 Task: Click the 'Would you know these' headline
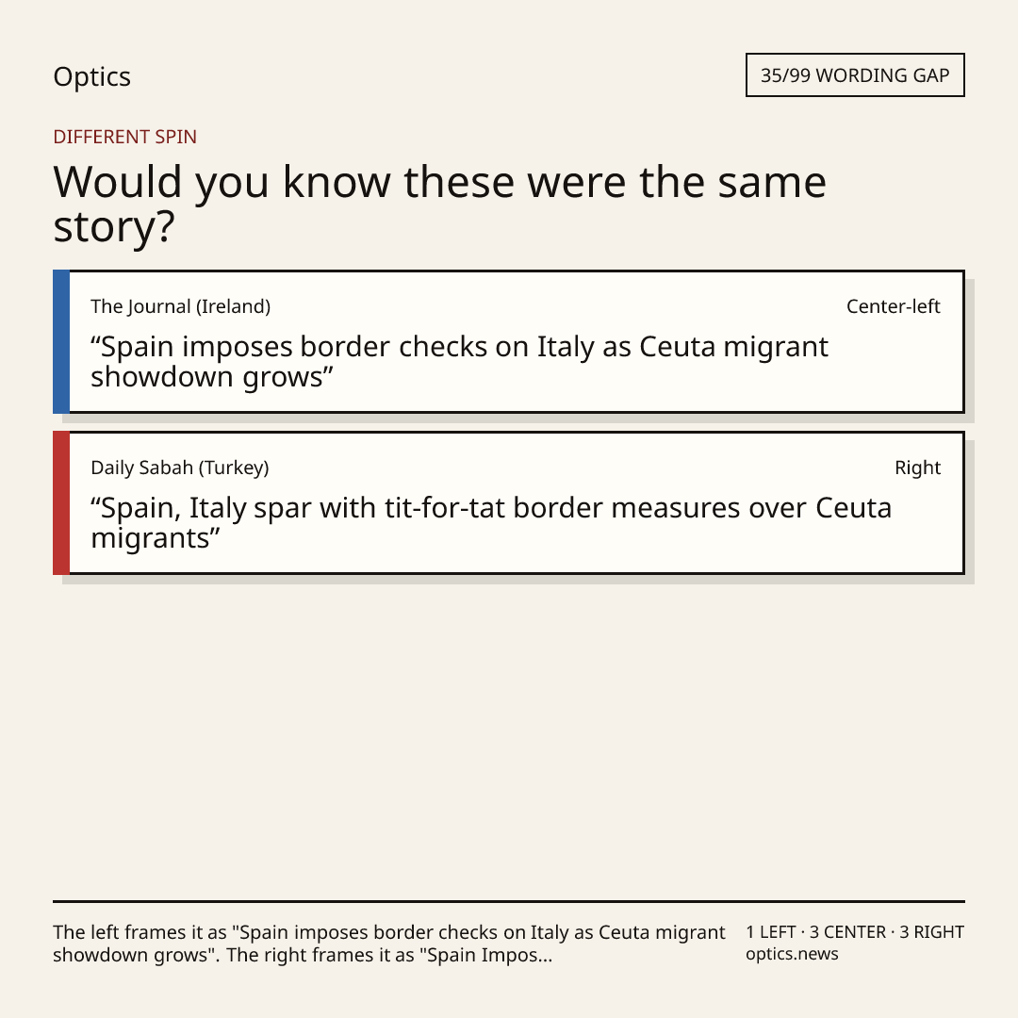click(439, 204)
